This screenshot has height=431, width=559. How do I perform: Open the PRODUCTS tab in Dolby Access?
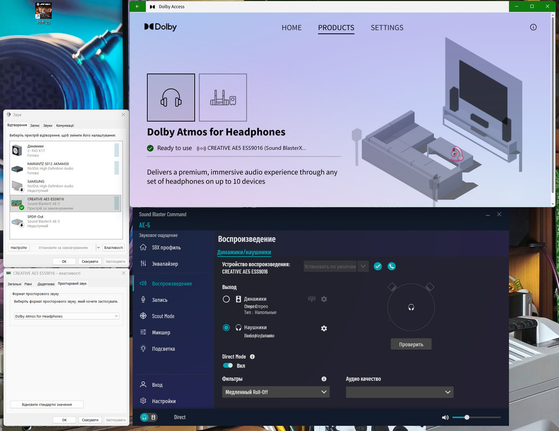pyautogui.click(x=336, y=27)
